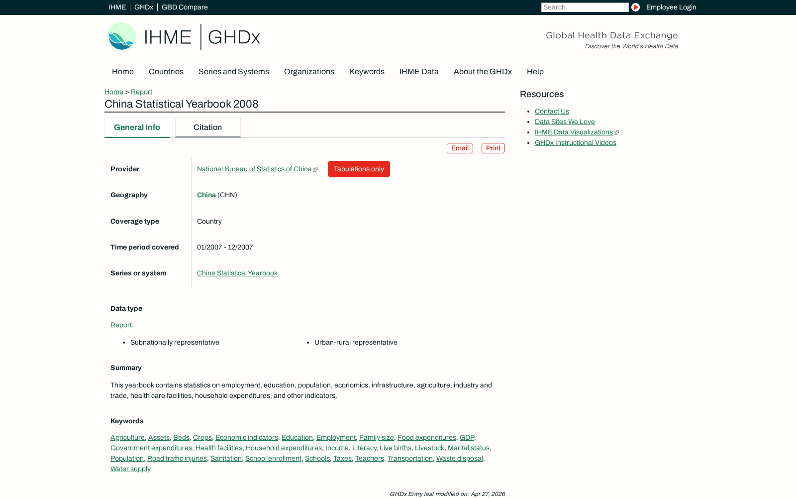The height and width of the screenshot is (498, 796).
Task: Open the Help menu
Action: 535,72
